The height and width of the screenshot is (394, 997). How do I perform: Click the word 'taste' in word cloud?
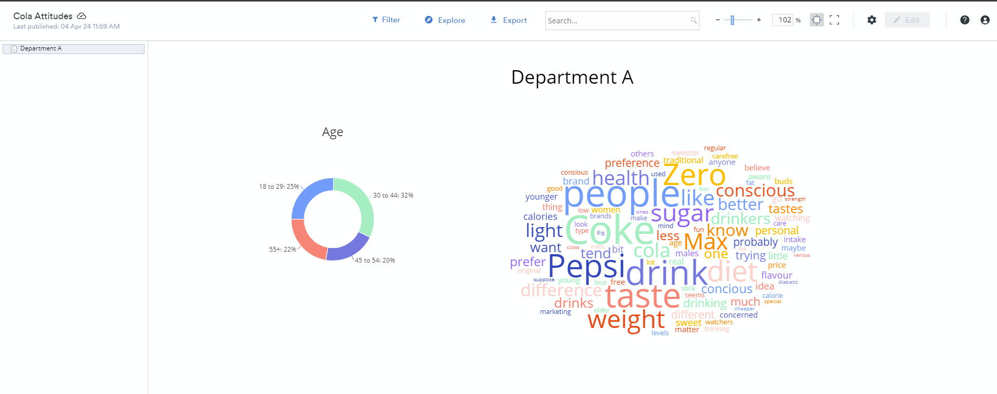[x=642, y=296]
